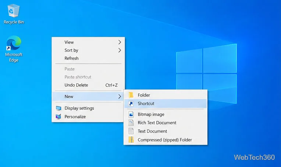The image size is (281, 167).
Task: Open the View menu entry
Action: [x=88, y=42]
